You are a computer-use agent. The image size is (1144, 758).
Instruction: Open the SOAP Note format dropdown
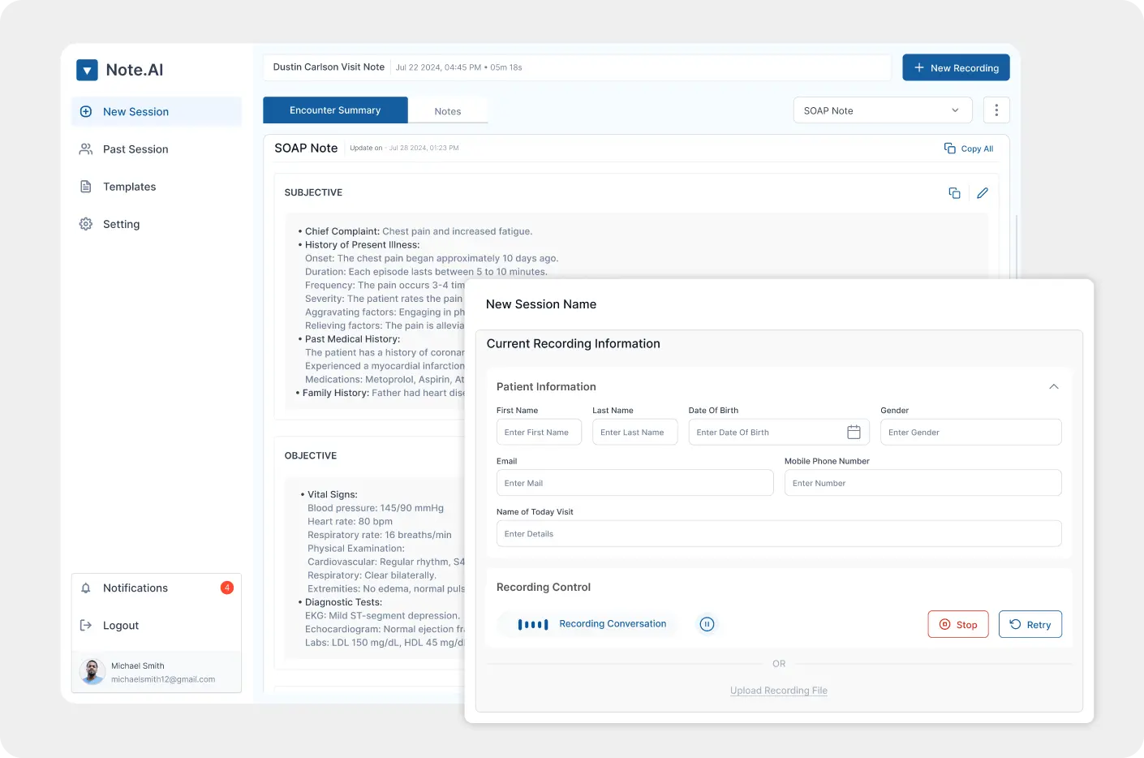click(882, 110)
